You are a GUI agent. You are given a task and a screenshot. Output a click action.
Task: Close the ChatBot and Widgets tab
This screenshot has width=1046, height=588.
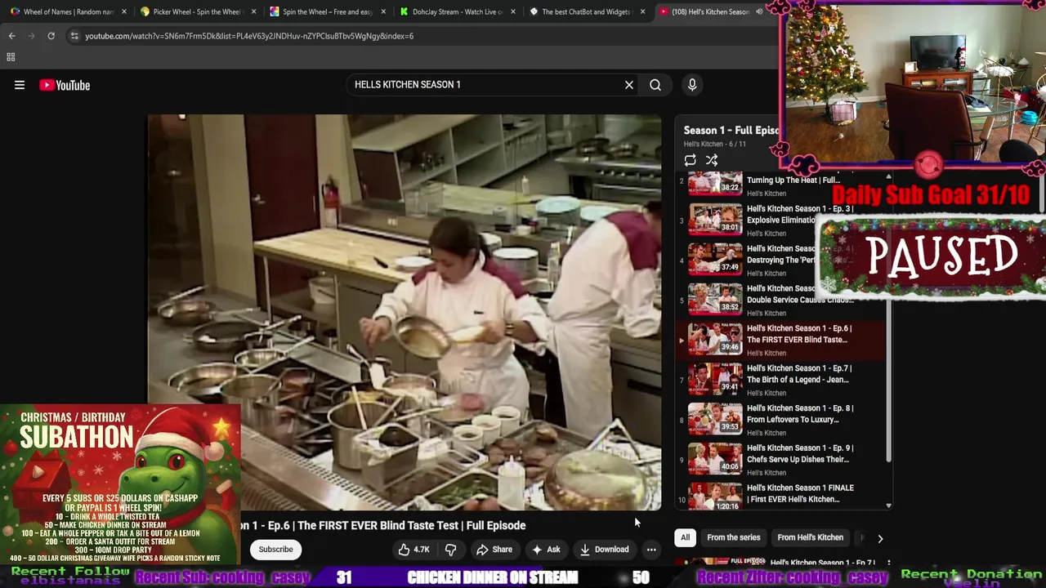click(x=643, y=11)
